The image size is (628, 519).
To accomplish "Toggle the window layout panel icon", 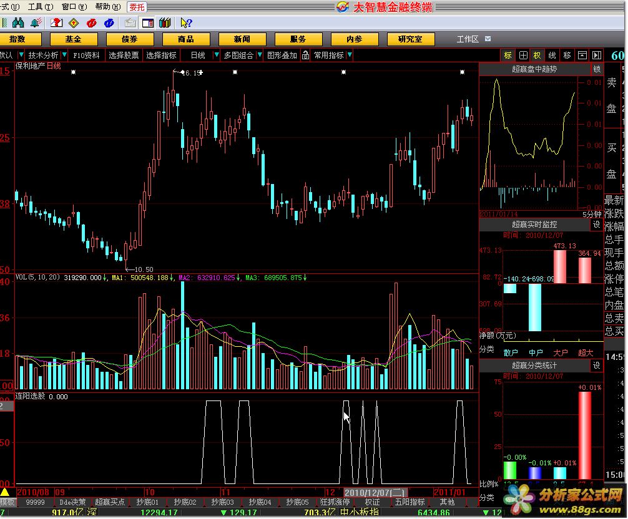I will [148, 23].
